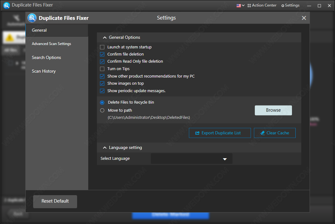Uncheck Confirm file deletion

(x=102, y=54)
